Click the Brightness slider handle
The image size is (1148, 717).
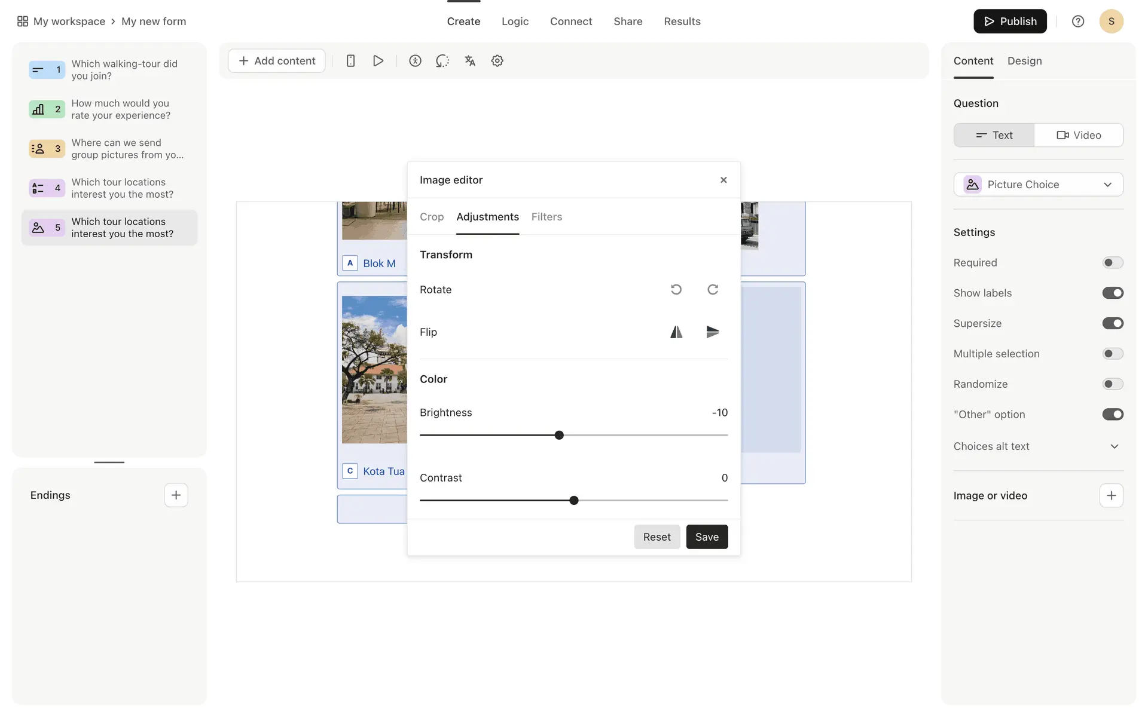tap(559, 436)
